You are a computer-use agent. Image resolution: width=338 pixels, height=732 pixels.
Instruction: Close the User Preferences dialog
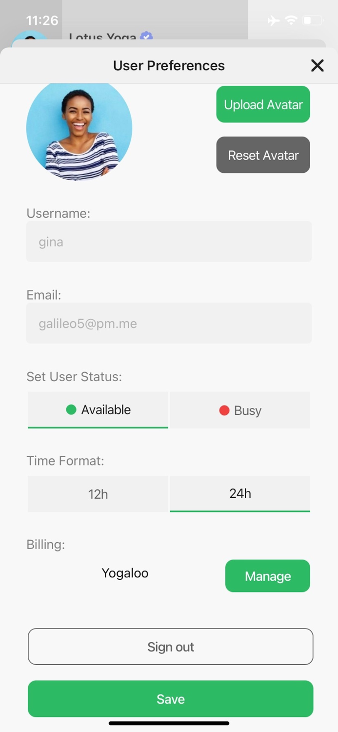[x=317, y=65]
